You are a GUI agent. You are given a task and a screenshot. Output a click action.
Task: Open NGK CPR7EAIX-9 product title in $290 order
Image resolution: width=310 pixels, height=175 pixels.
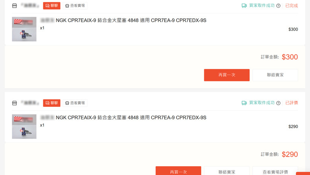coord(131,118)
